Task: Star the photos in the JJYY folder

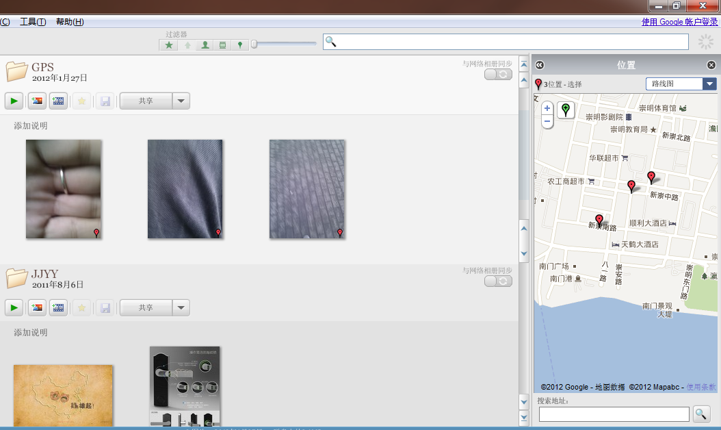Action: pos(81,307)
